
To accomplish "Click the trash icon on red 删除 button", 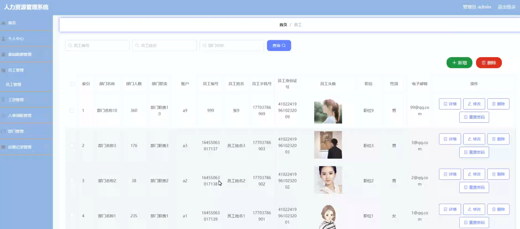I will (483, 63).
